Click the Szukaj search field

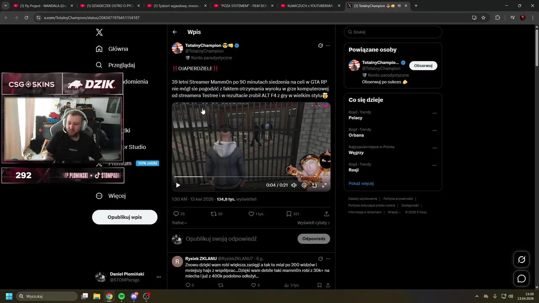[x=393, y=32]
